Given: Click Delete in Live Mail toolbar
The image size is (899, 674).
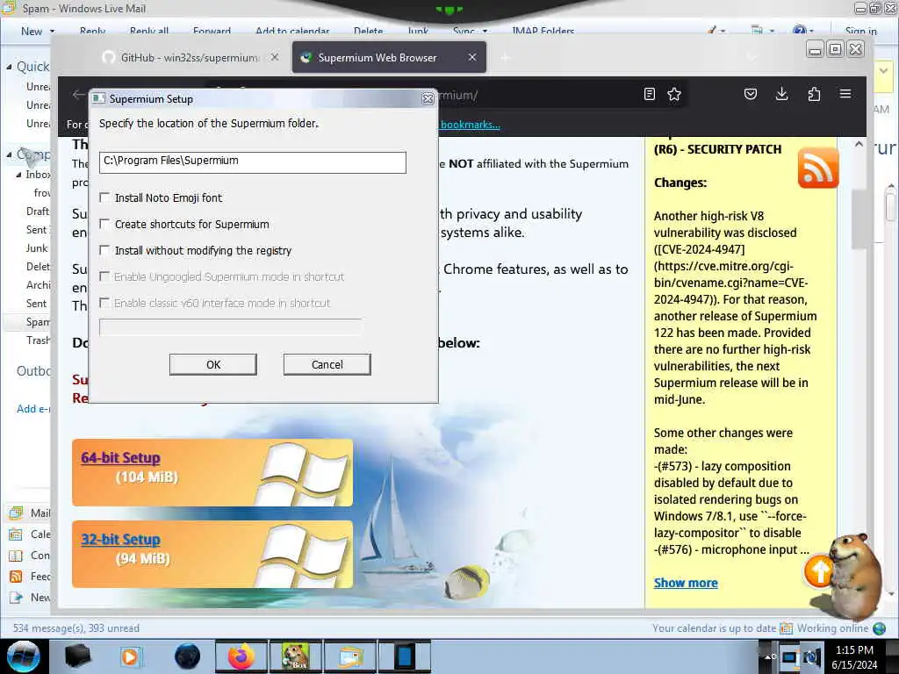Looking at the screenshot, I should 368,31.
